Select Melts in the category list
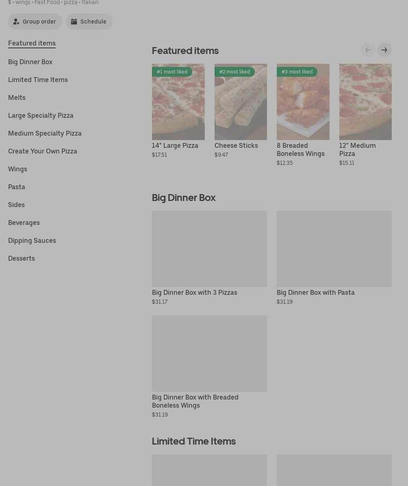This screenshot has width=408, height=486. (17, 97)
